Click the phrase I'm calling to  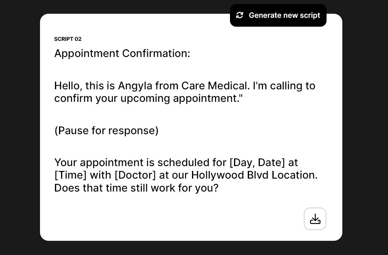284,86
